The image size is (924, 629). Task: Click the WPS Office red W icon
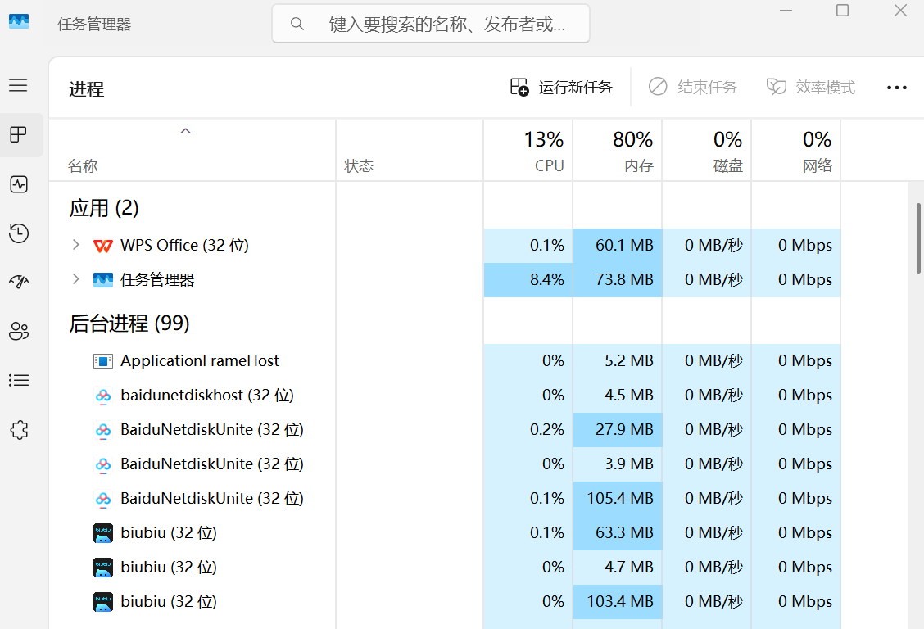(x=103, y=246)
